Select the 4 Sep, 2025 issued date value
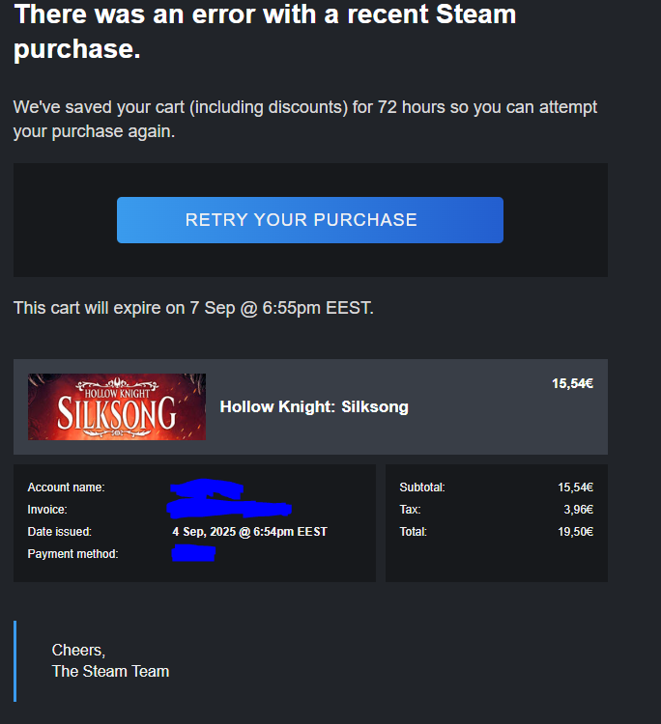Screen dimensions: 661x724 [249, 531]
